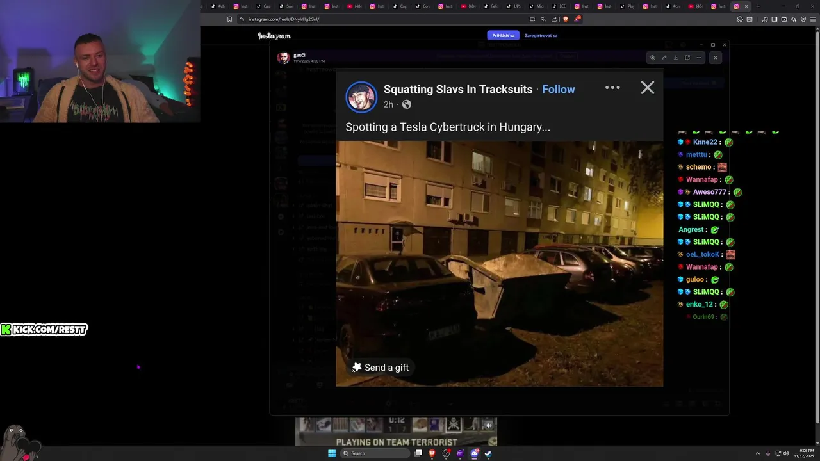Close the image viewer with the X button
The image size is (820, 461).
point(716,58)
